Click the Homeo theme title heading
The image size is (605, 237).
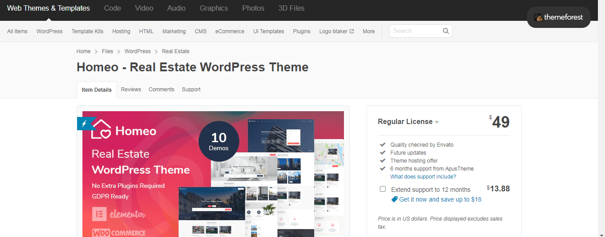[x=192, y=67]
